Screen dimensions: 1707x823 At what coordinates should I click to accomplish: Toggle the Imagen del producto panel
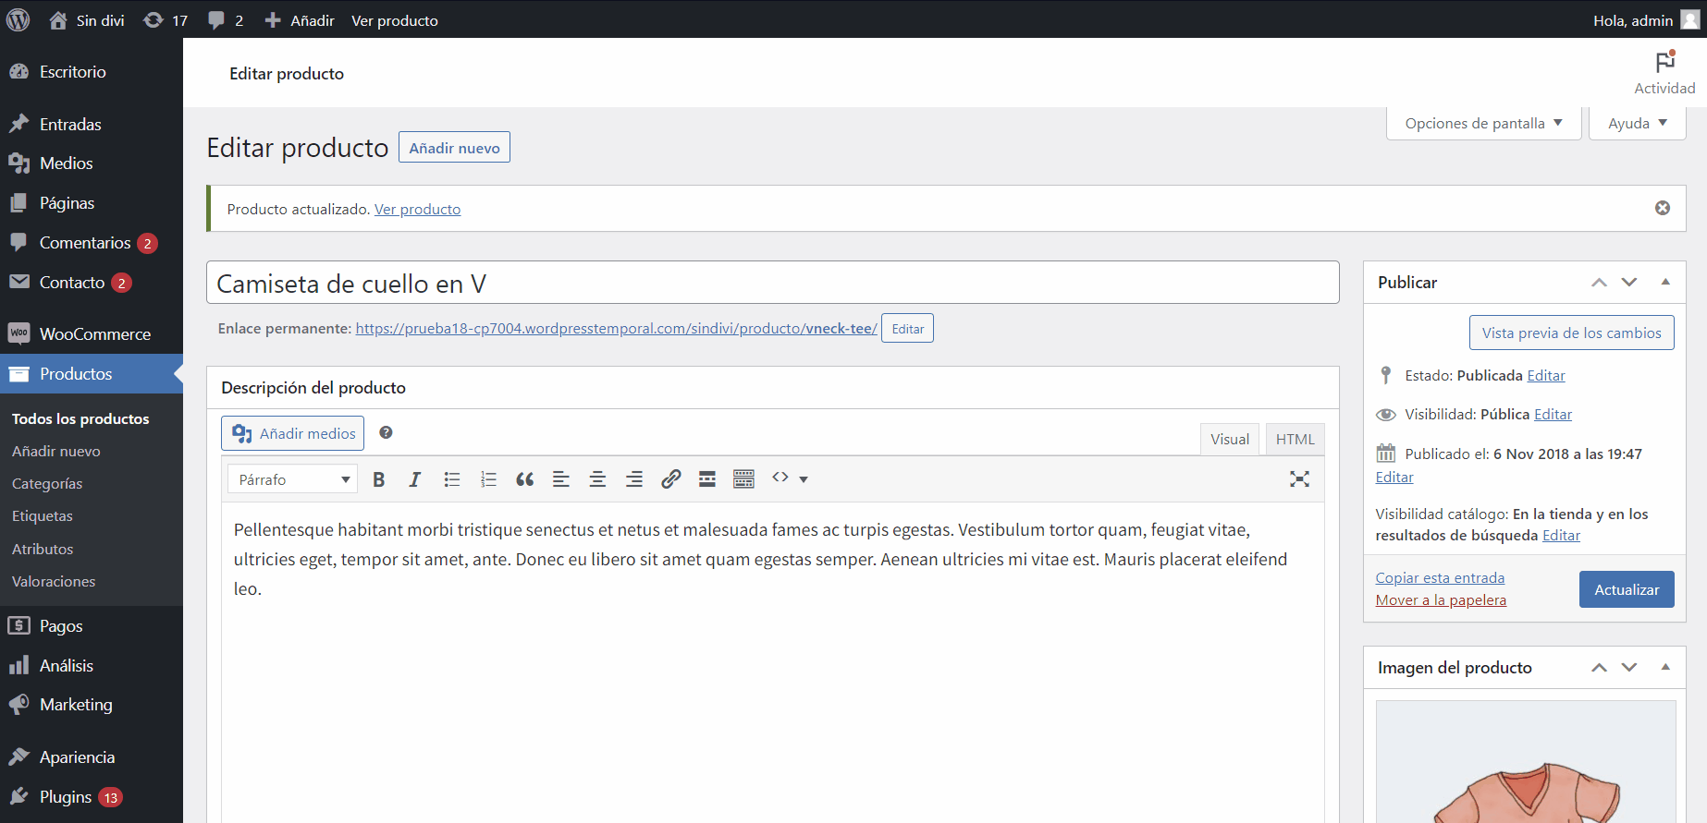click(x=1664, y=668)
